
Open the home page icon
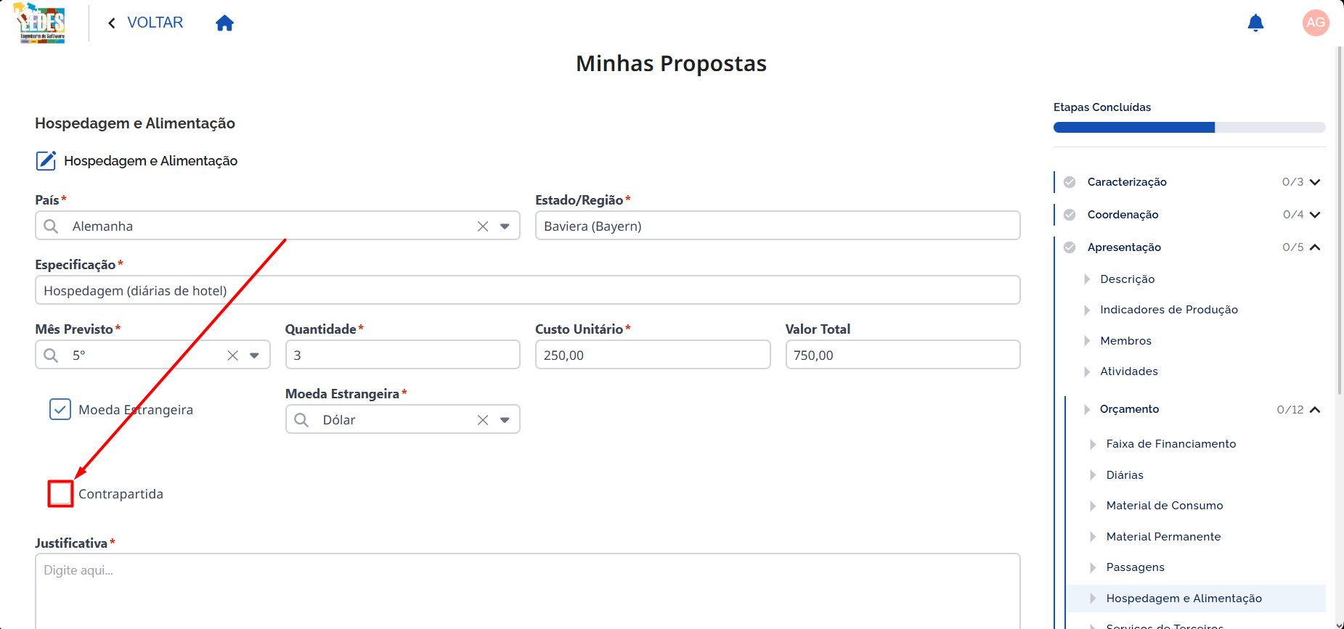click(224, 23)
